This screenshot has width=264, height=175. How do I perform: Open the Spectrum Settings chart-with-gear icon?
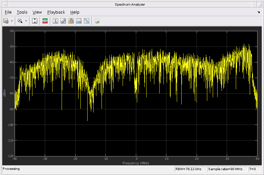click(6, 21)
